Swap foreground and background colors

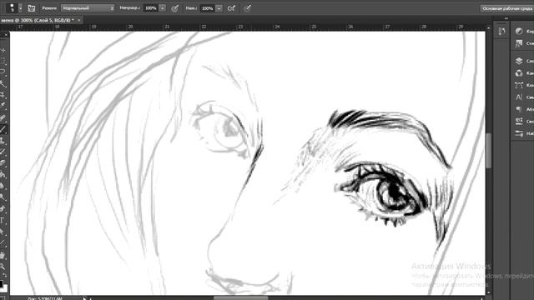[5, 276]
